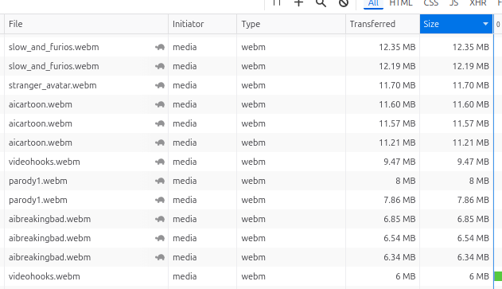Click the turtle icon beside stranger_avatar.webm
Image resolution: width=502 pixels, height=289 pixels.
point(160,85)
